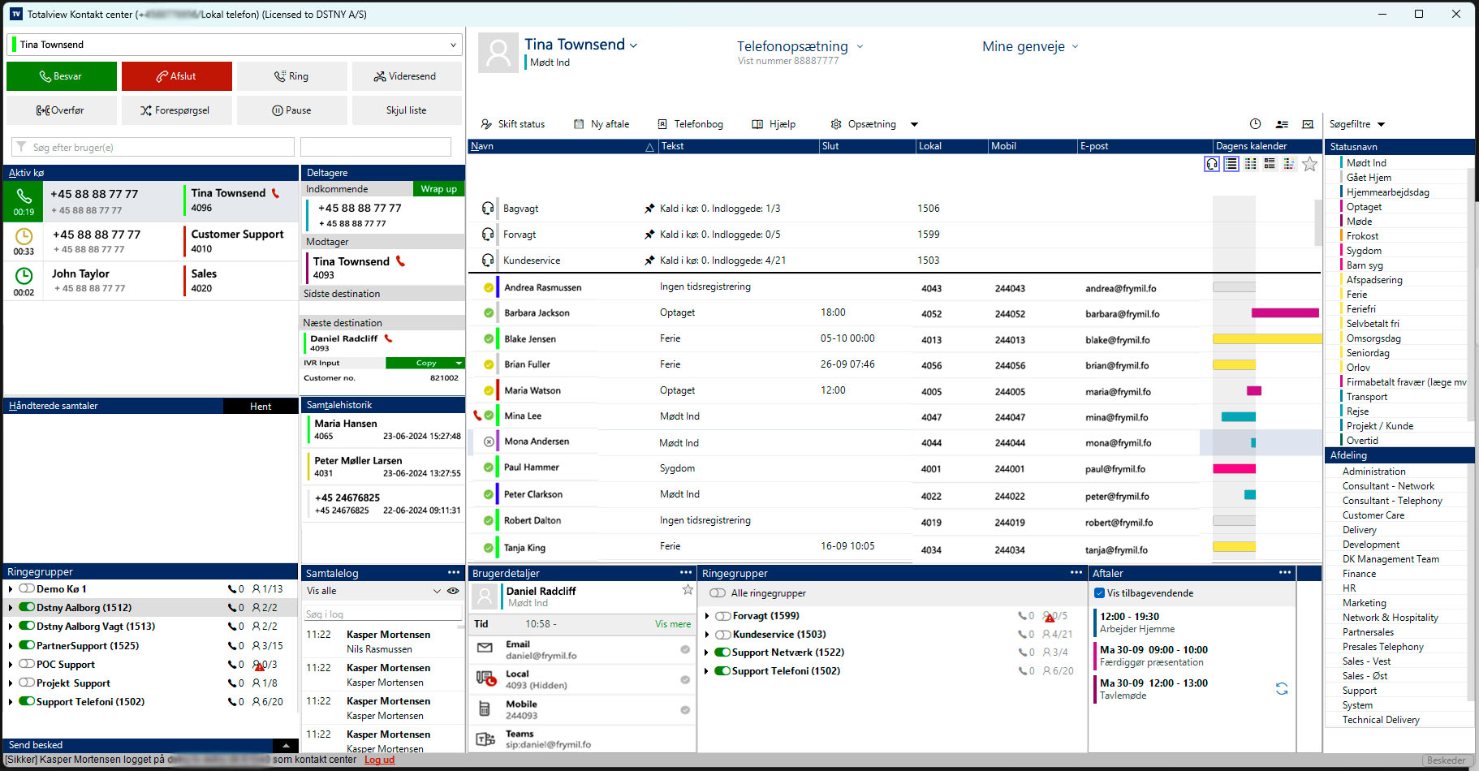1479x771 pixels.
Task: Open the three-dot menu of Samtalelog panel
Action: [454, 572]
